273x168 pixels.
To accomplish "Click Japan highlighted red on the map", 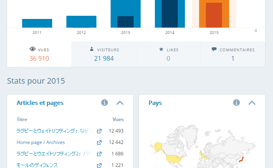I will tap(241, 160).
